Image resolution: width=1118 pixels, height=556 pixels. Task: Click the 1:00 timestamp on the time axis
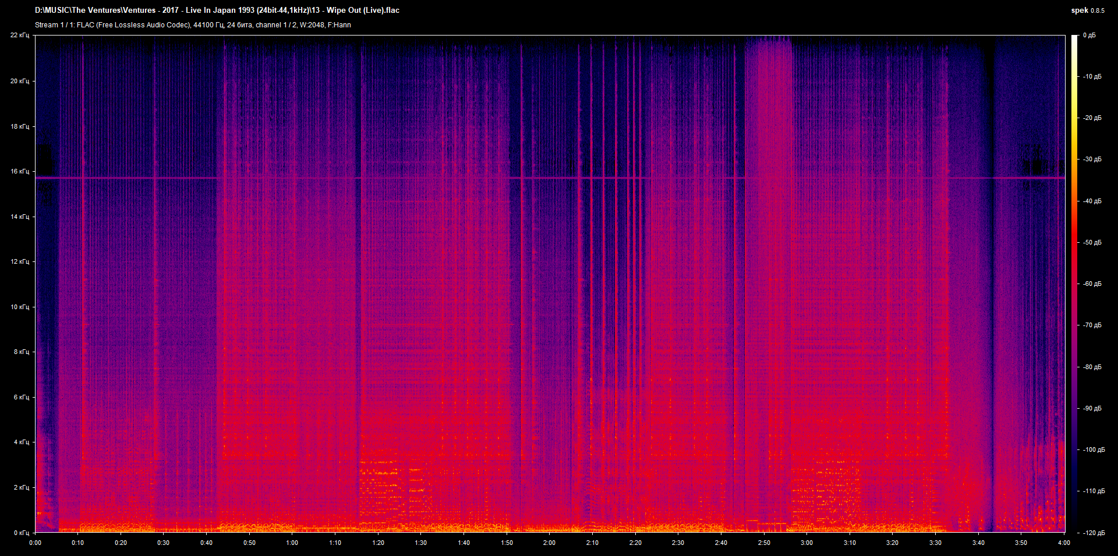[x=293, y=542]
